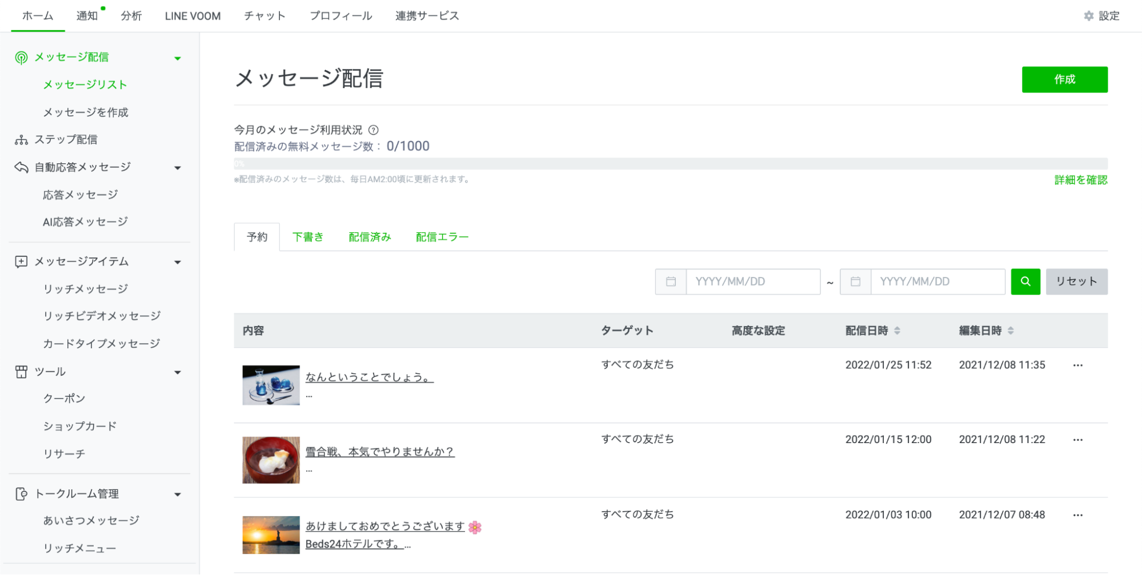The width and height of the screenshot is (1142, 575).
Task: Open more options for 雪合戦 message row
Action: pos(1077,440)
